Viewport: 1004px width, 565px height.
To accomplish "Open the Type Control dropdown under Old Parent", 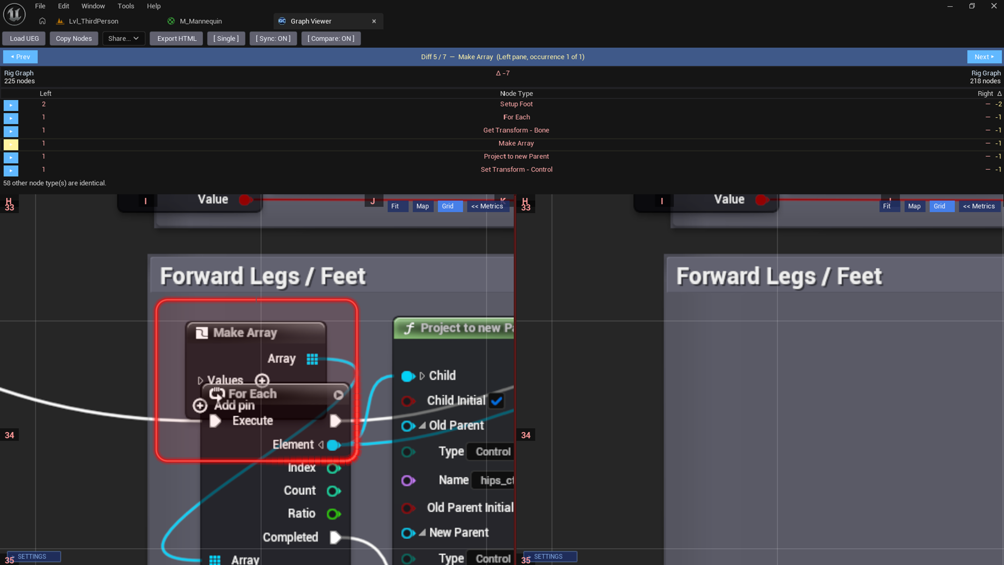I will pos(490,452).
